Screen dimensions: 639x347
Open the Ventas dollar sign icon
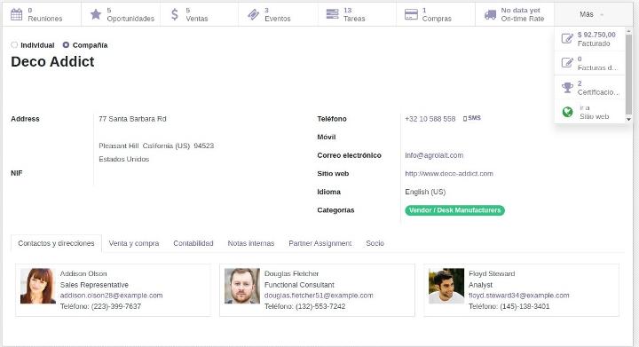(x=175, y=14)
